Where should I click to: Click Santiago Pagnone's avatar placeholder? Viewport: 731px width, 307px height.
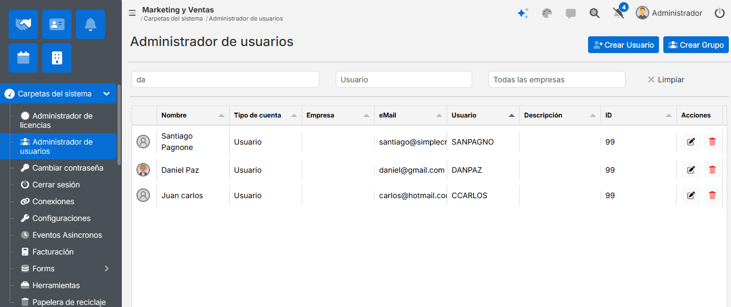(x=143, y=142)
